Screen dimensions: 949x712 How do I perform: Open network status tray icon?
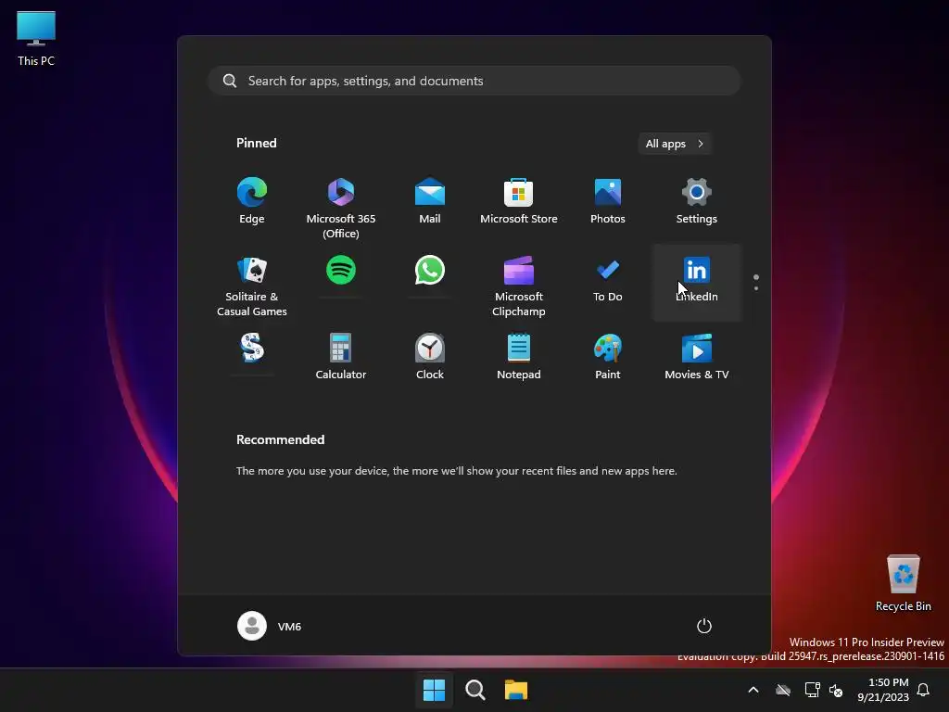812,690
